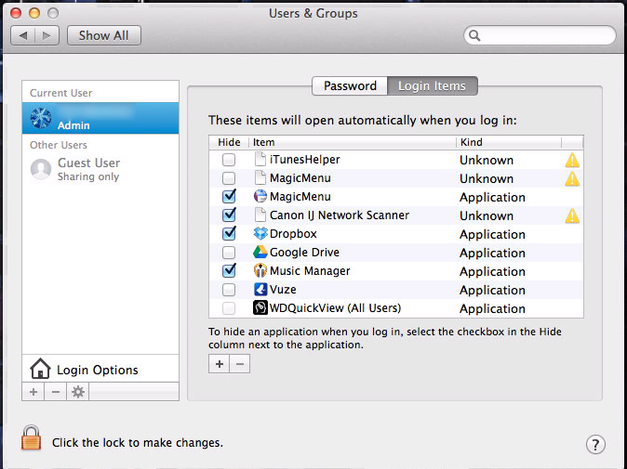627x469 pixels.
Task: Click the Login Options house icon
Action: [x=40, y=369]
